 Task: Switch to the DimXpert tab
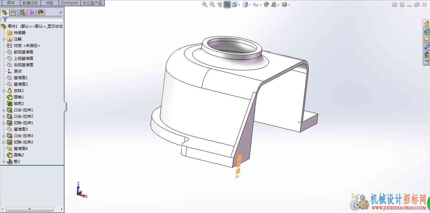(x=70, y=3)
